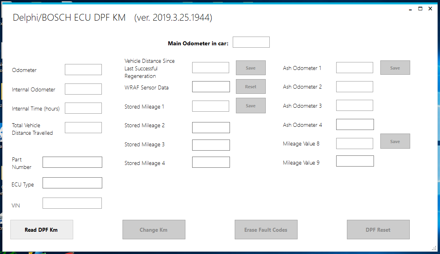Image resolution: width=440 pixels, height=254 pixels.
Task: Close the DPF KM window
Action: (430, 9)
